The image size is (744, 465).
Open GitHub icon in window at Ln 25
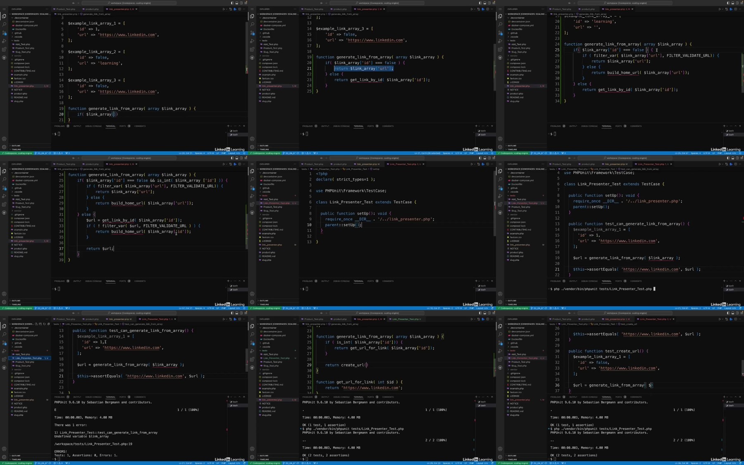coord(500,57)
